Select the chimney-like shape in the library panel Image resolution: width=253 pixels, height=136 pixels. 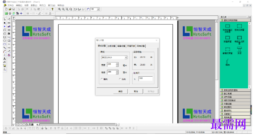(x=227, y=62)
